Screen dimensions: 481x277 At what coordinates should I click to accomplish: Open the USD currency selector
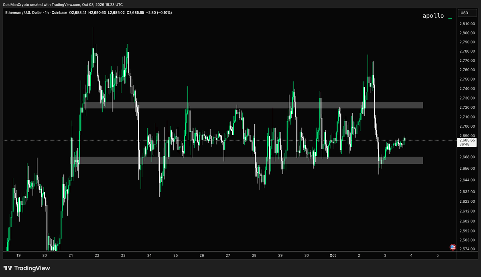pyautogui.click(x=467, y=13)
